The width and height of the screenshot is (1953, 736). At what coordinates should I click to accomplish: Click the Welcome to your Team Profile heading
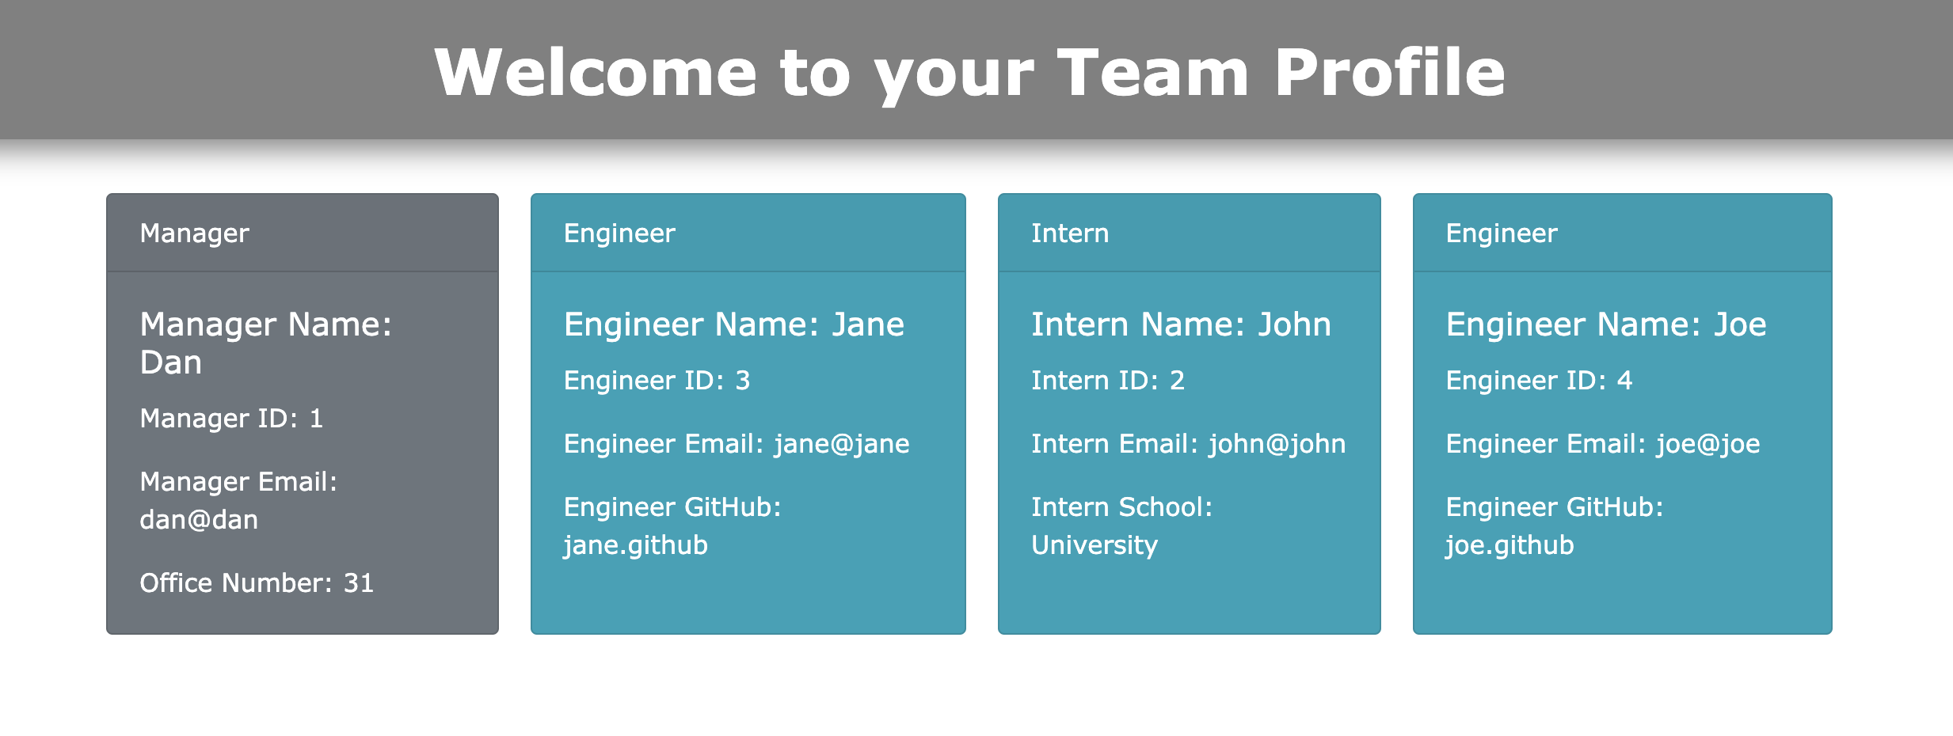pos(969,72)
